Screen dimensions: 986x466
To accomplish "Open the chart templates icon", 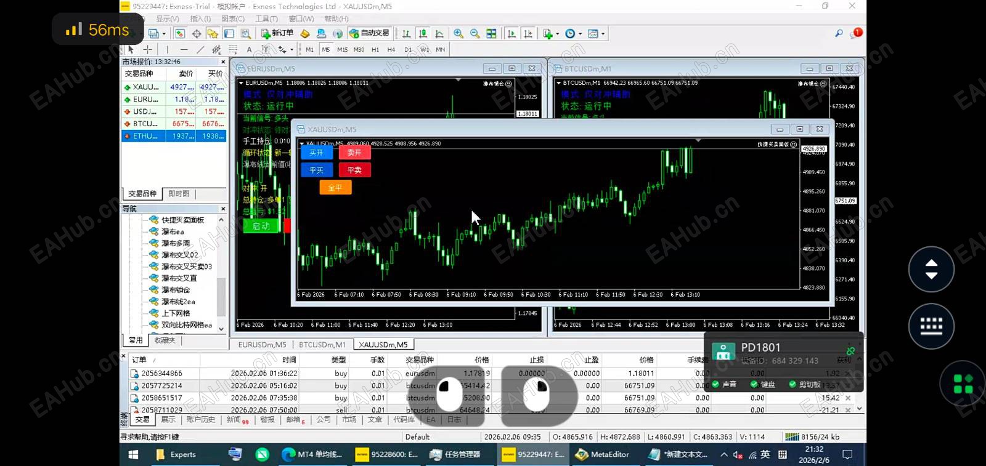I will (x=593, y=33).
